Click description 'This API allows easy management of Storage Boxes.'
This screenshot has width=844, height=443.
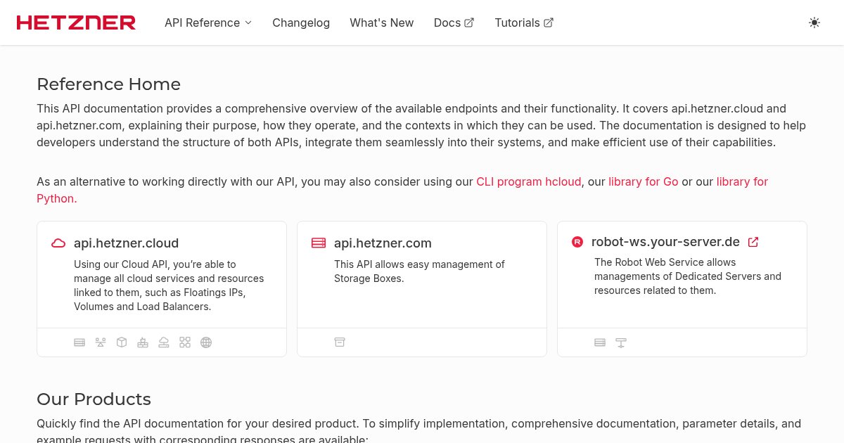tap(419, 271)
